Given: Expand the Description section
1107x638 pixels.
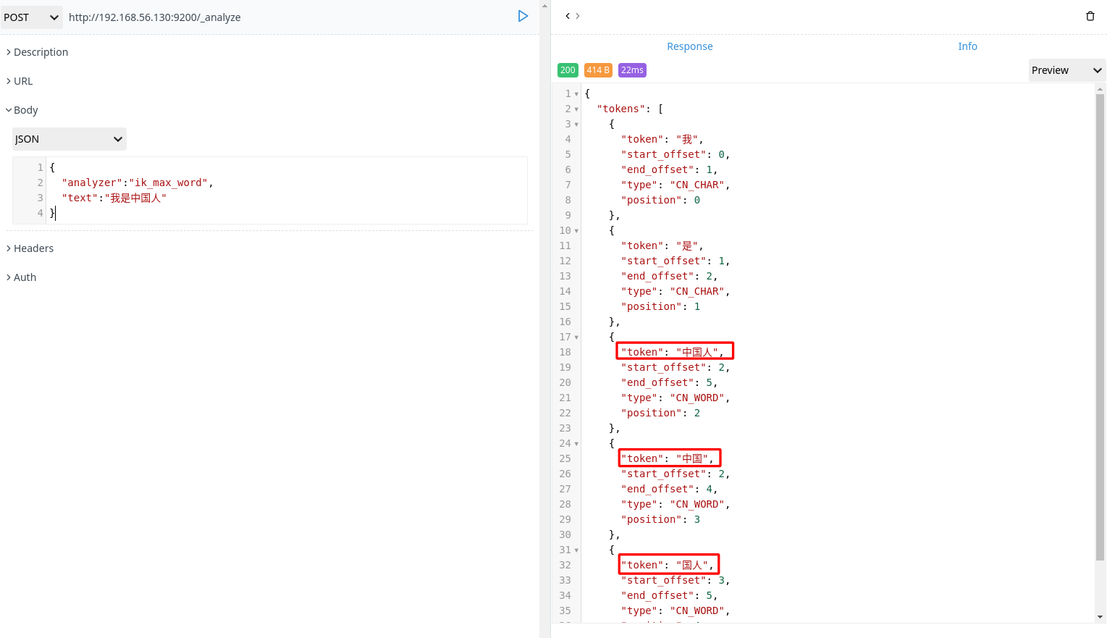Looking at the screenshot, I should (36, 51).
